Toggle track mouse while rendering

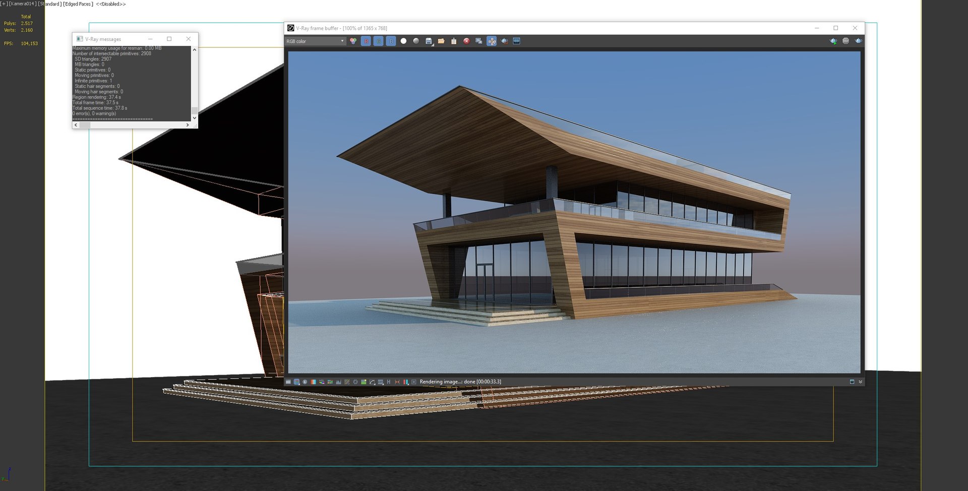(x=492, y=41)
